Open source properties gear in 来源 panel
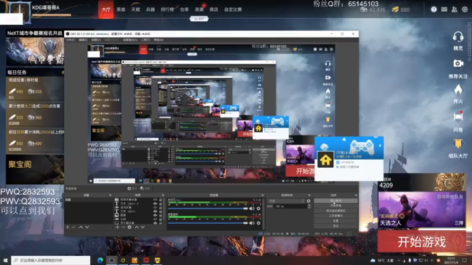The height and width of the screenshot is (265, 472). pos(129,227)
